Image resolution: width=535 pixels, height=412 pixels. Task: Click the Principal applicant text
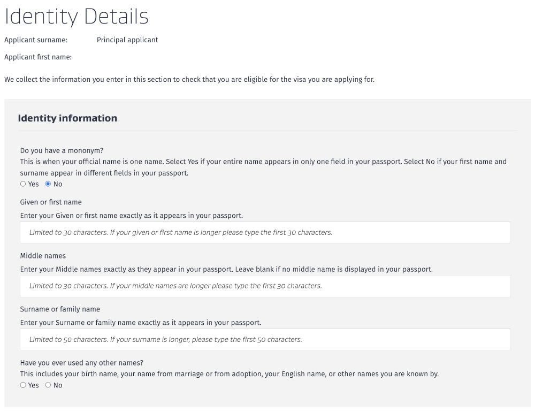127,40
